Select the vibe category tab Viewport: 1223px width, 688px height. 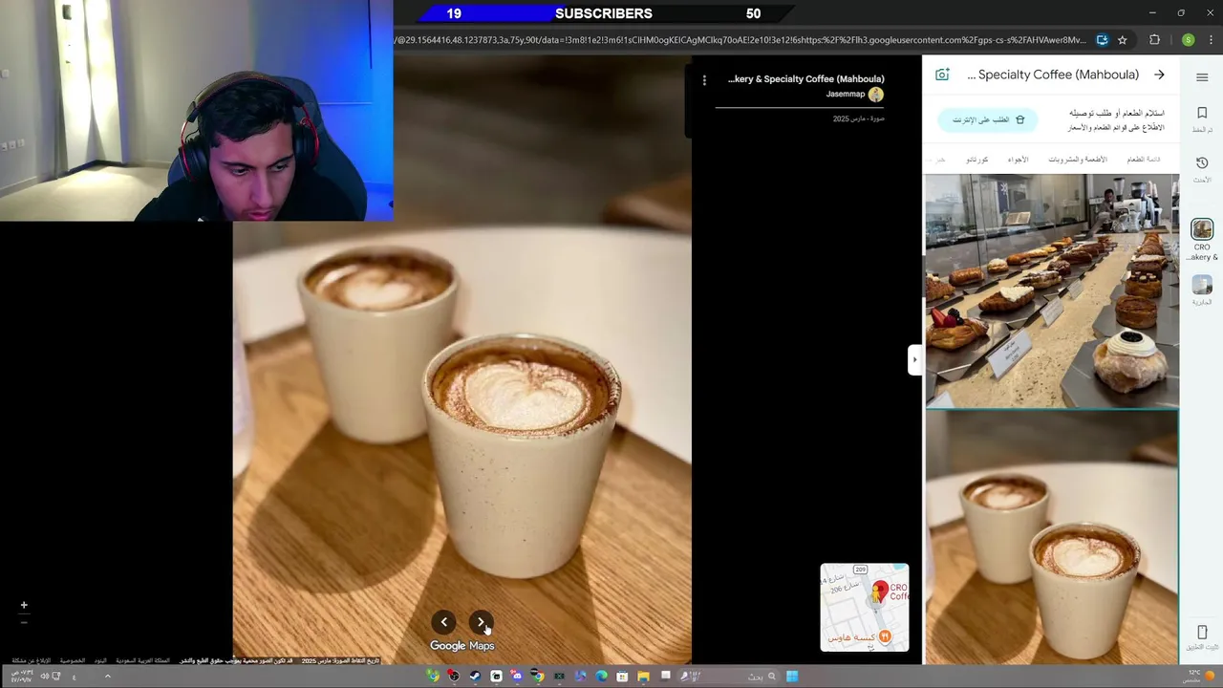coord(1019,160)
